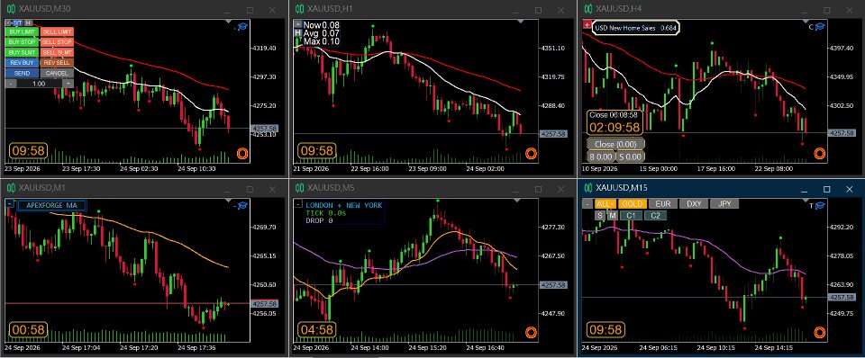
Task: Click the LONDON + NEW YORK label
Action: [x=343, y=205]
